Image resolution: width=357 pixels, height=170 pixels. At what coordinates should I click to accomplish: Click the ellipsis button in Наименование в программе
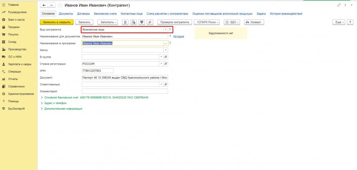(x=165, y=43)
